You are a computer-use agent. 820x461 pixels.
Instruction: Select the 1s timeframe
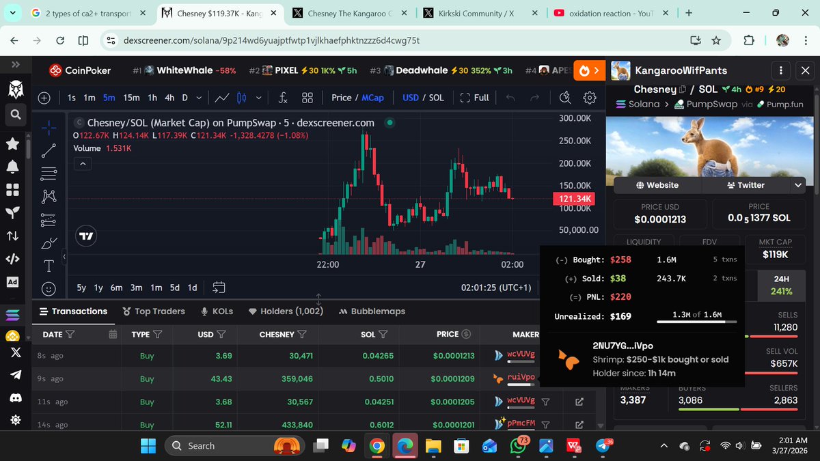pyautogui.click(x=72, y=98)
